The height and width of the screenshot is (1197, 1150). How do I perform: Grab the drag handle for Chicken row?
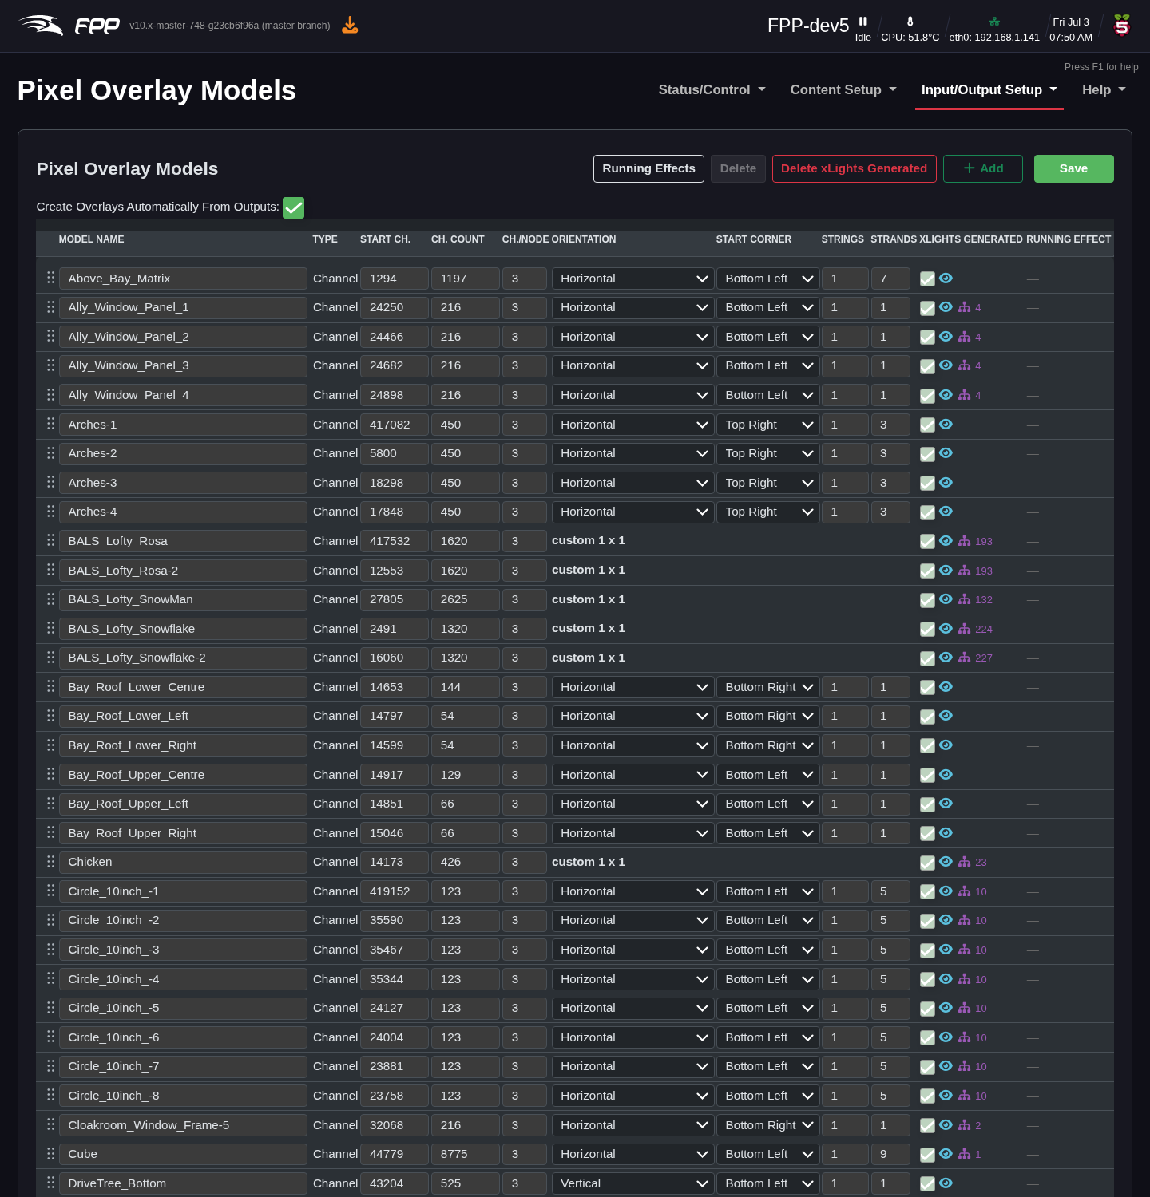tap(50, 862)
